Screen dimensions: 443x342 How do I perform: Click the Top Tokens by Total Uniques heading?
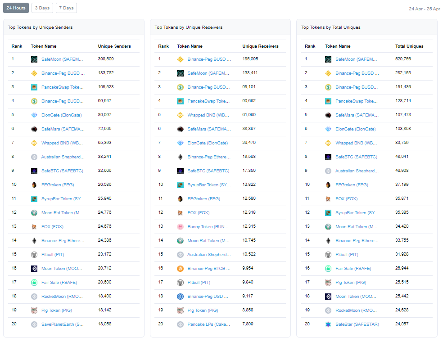tap(331, 27)
